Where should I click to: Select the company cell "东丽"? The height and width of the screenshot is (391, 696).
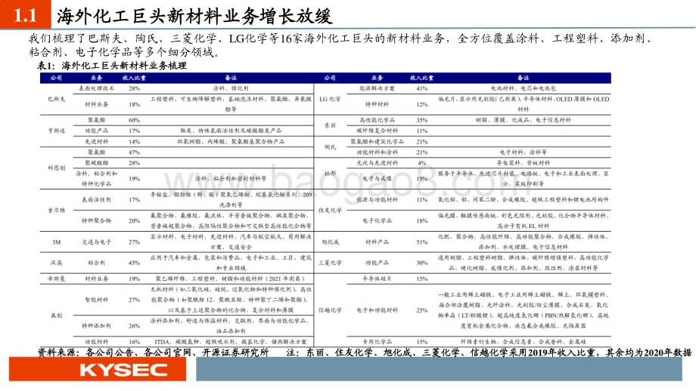tap(330, 125)
